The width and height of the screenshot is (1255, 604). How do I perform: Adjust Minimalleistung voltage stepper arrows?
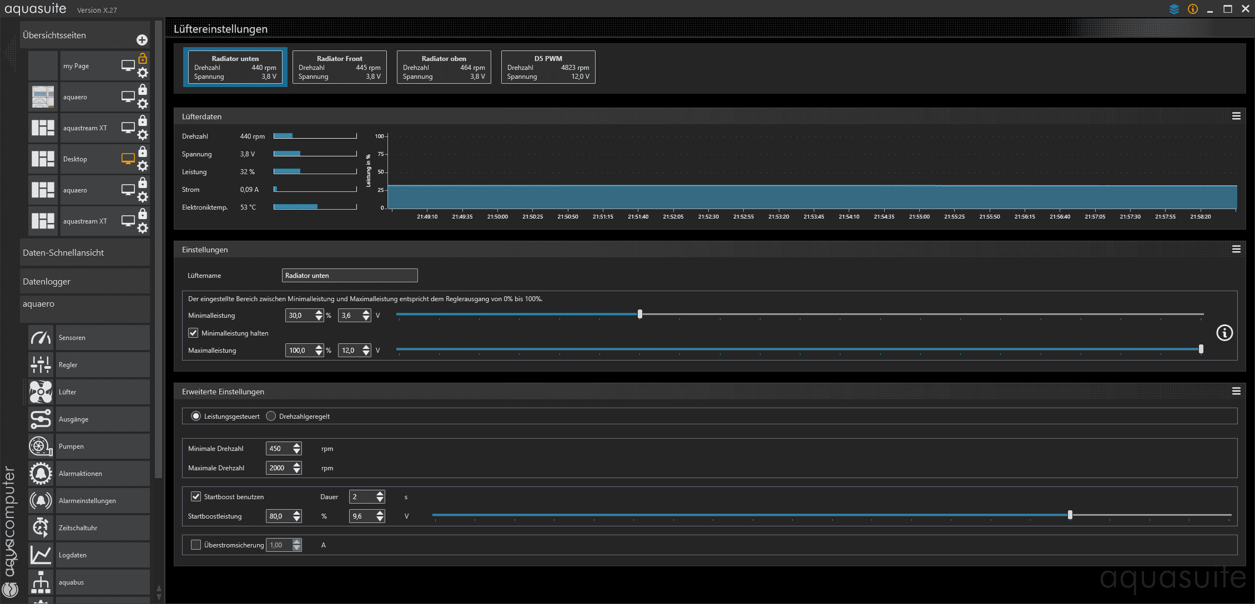coord(366,315)
